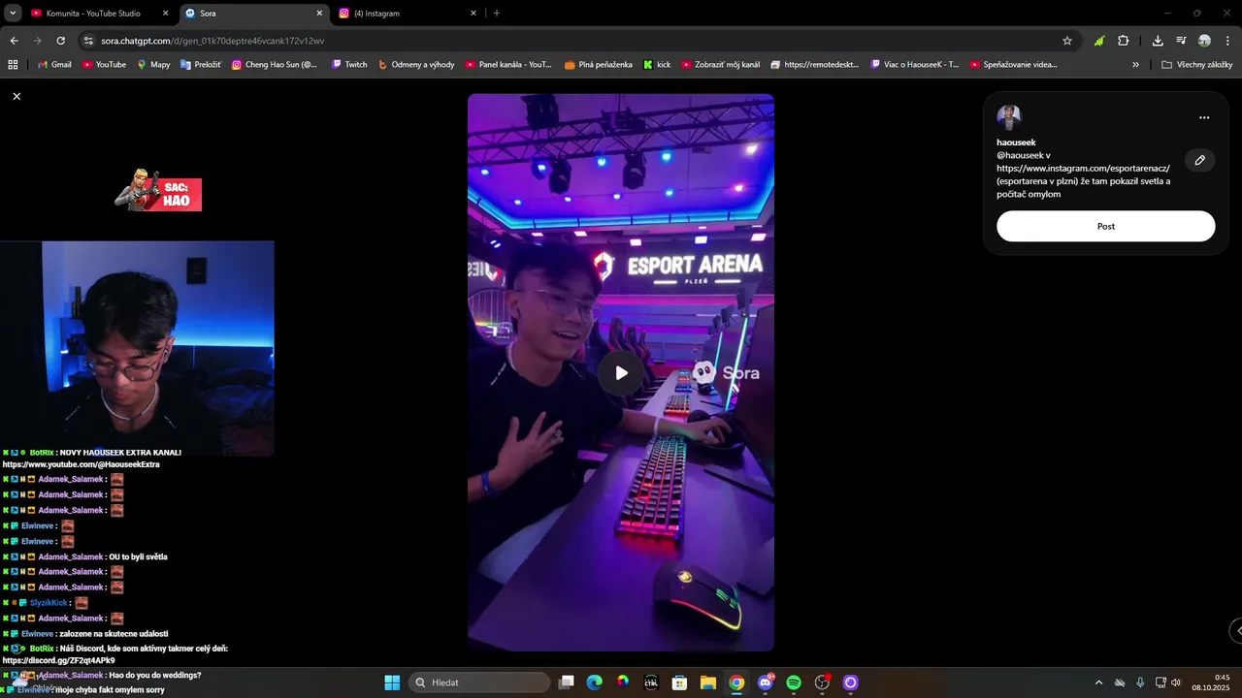View site information icon in address bar
This screenshot has height=698, width=1242.
[88, 41]
